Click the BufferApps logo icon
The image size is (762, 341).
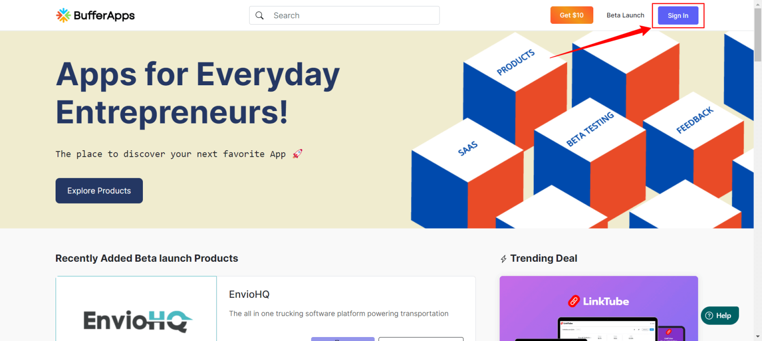point(63,15)
